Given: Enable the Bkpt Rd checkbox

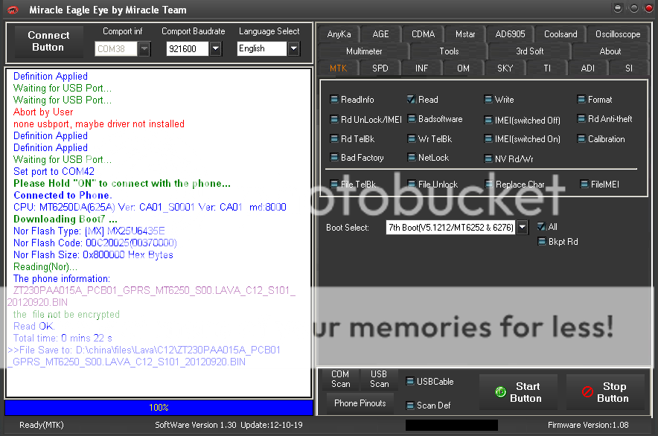Looking at the screenshot, I should point(542,242).
